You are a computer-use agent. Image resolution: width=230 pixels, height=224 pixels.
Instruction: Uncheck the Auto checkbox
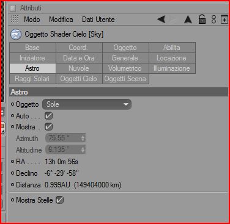tap(48, 116)
